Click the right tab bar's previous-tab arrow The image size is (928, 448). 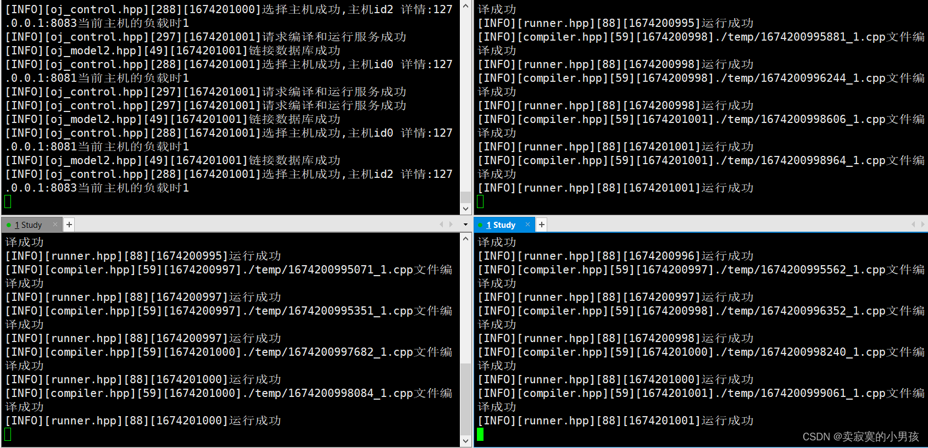[x=913, y=225]
